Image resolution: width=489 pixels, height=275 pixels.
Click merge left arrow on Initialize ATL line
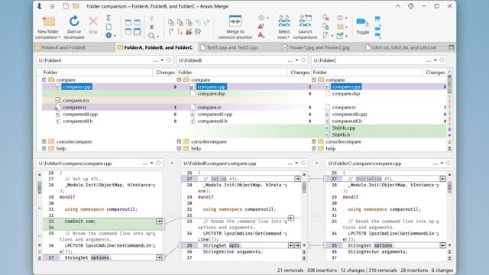[443, 179]
